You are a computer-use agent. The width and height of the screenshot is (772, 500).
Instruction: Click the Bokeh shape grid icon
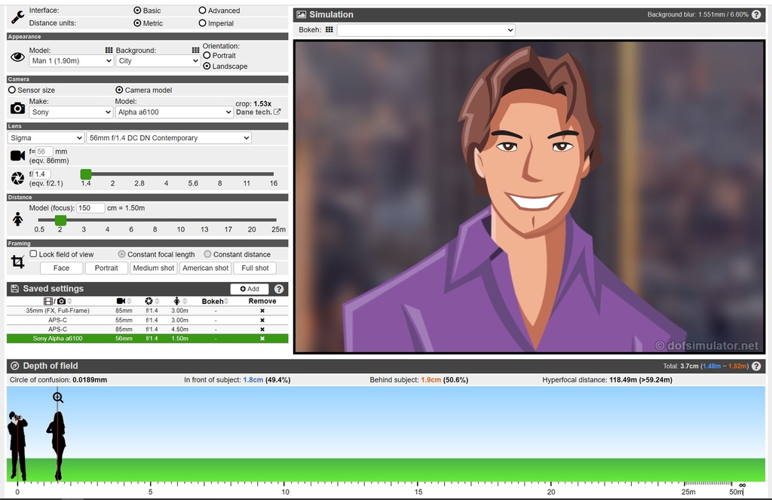pyautogui.click(x=329, y=30)
